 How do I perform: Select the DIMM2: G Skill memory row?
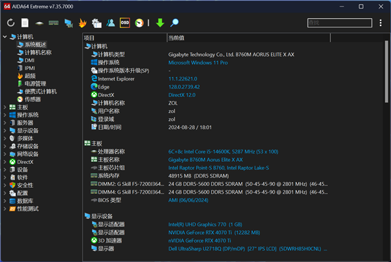(209, 184)
